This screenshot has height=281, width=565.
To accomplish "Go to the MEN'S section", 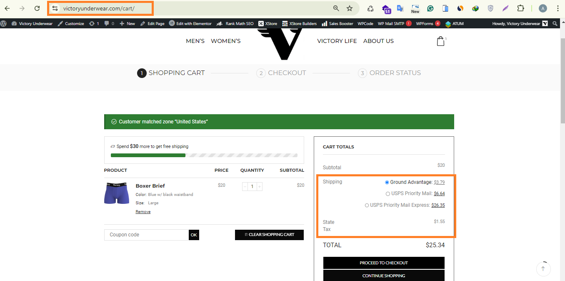I will pos(195,41).
